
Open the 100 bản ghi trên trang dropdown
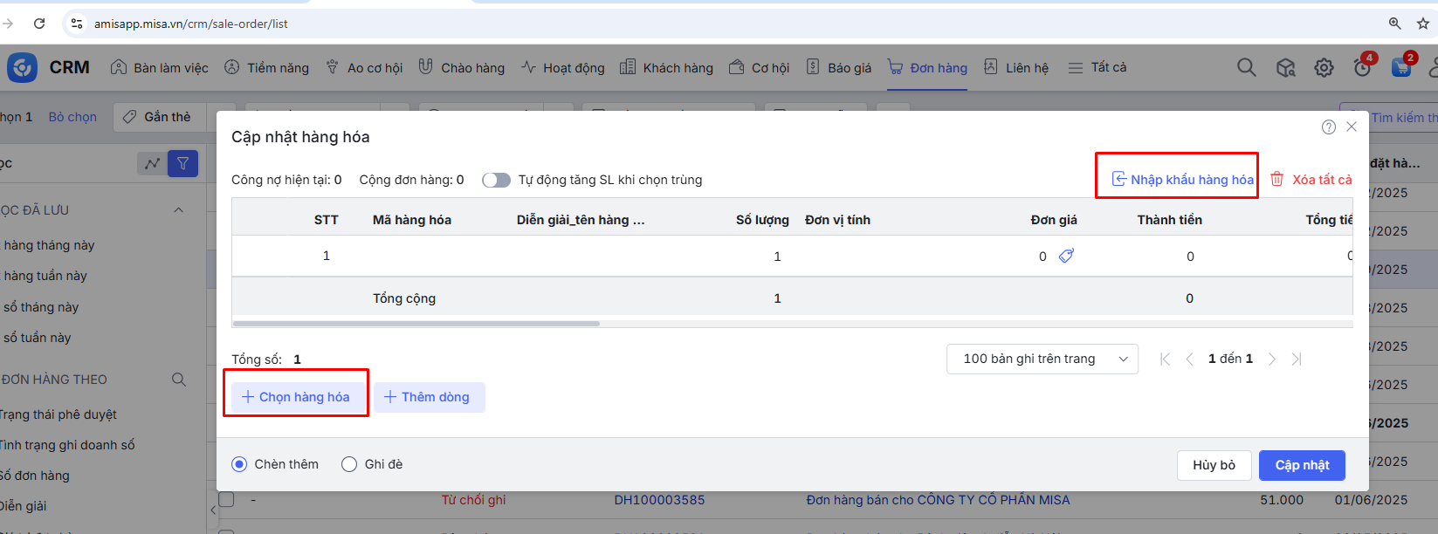[1042, 359]
